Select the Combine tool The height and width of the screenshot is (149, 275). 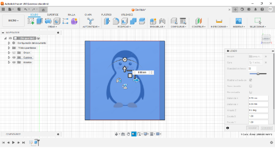(x=133, y=21)
